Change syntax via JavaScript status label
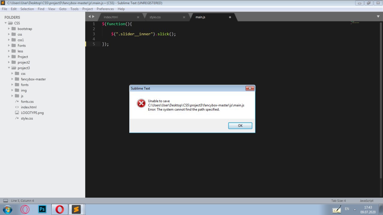The width and height of the screenshot is (383, 215). point(367,201)
